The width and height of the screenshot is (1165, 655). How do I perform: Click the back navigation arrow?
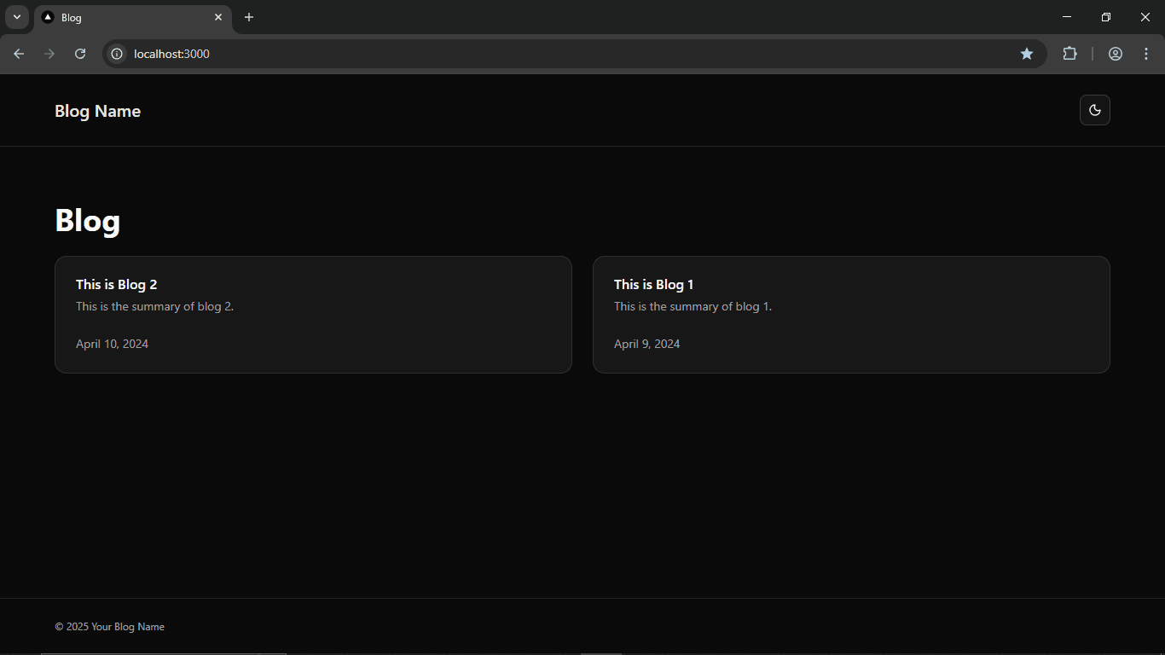pyautogui.click(x=19, y=53)
